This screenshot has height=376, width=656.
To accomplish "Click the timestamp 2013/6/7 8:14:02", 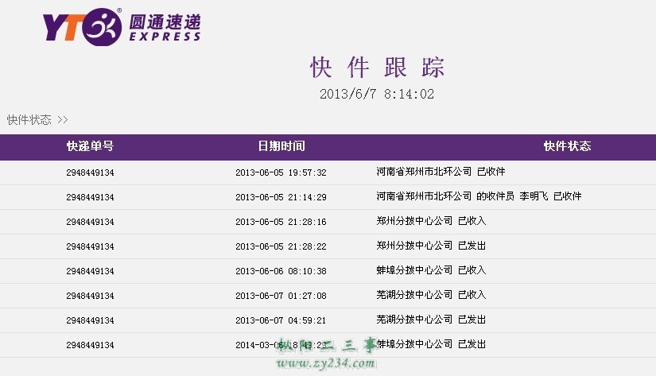I will 377,94.
